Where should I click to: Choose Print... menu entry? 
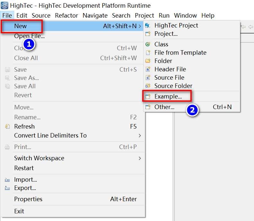[x=73, y=147]
